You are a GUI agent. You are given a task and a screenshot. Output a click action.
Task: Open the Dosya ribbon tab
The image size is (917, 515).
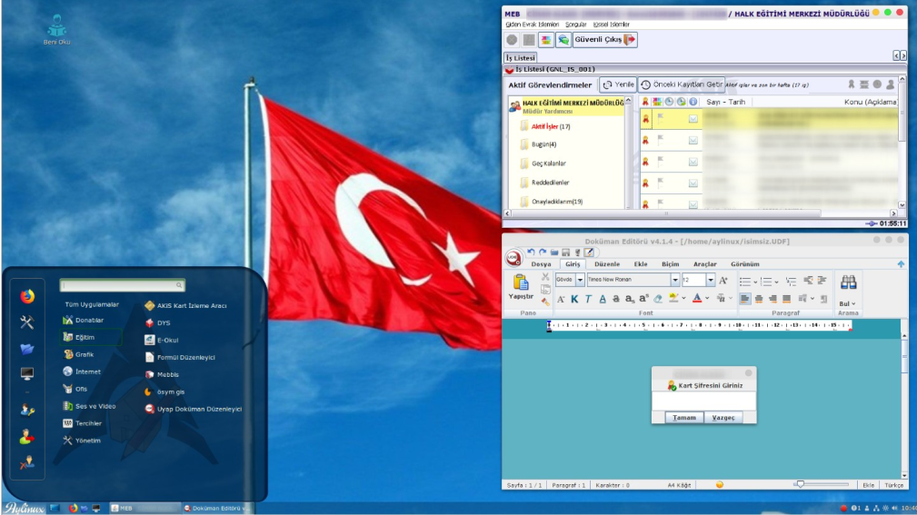[541, 264]
